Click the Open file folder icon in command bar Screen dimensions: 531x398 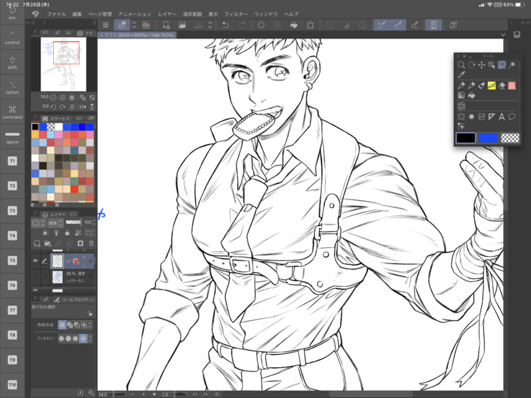[x=182, y=25]
